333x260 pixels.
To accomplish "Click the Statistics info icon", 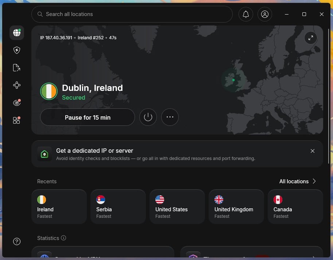I will coord(63,238).
